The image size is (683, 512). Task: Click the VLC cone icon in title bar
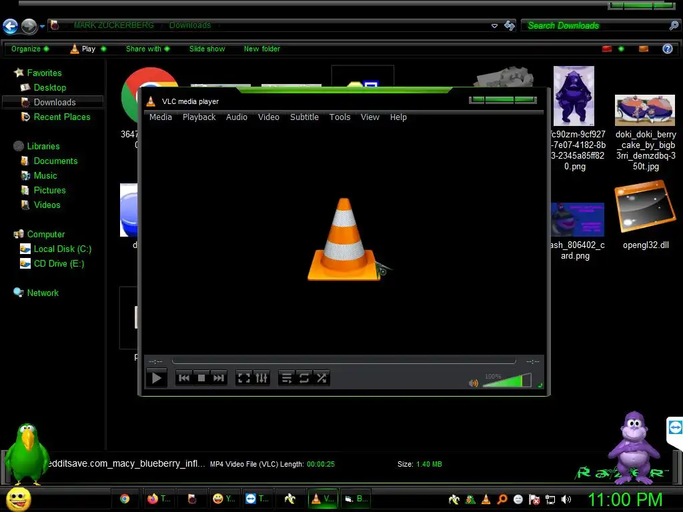point(151,101)
